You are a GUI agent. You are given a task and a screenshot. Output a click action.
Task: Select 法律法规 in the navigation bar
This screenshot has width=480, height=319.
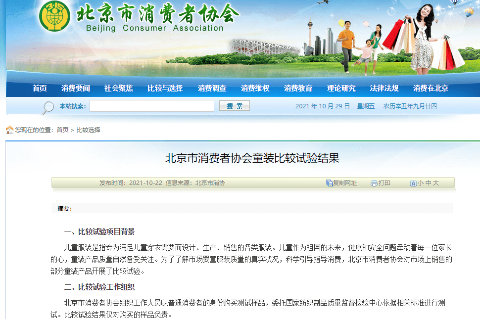(x=384, y=88)
